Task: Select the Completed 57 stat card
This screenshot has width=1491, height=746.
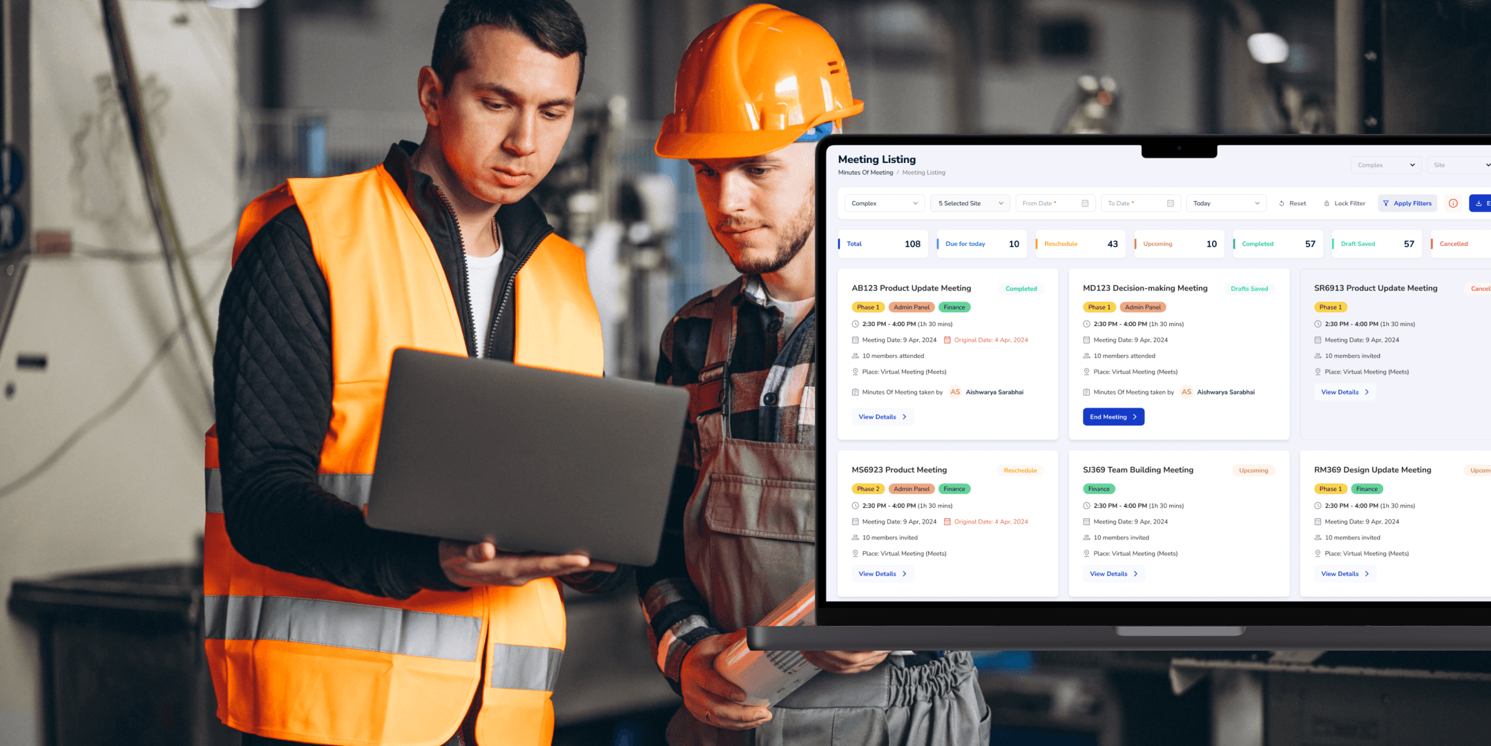Action: tap(1278, 244)
